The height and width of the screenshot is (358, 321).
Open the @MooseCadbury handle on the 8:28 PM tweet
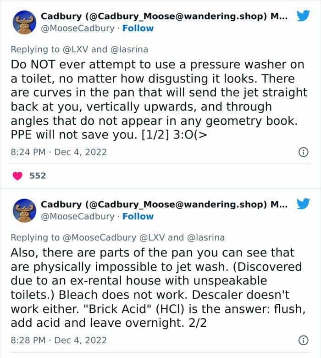tap(77, 216)
